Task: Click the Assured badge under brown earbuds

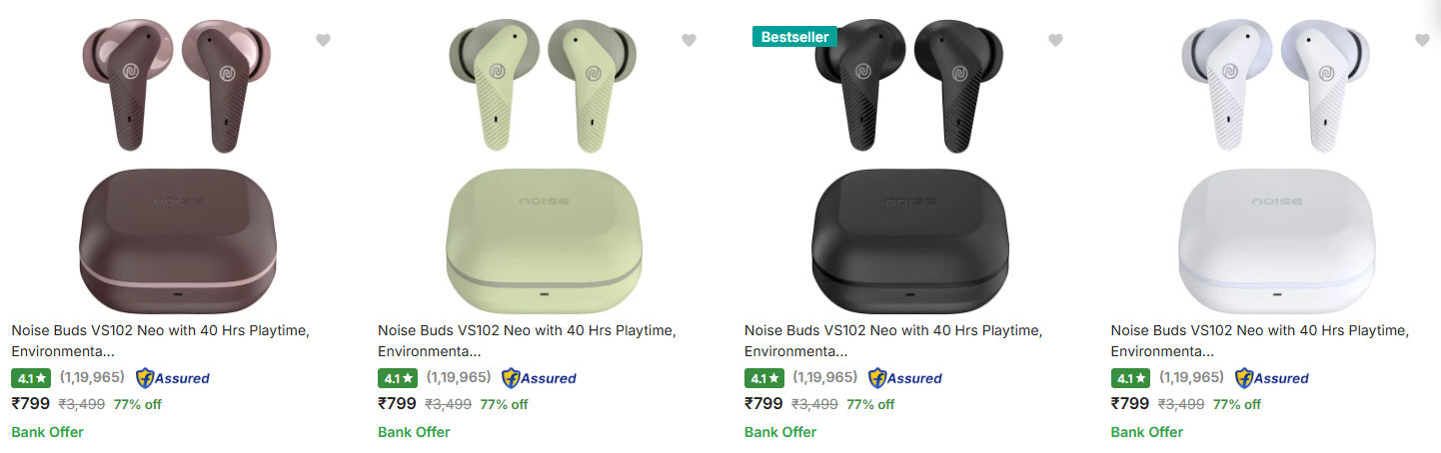Action: point(173,378)
